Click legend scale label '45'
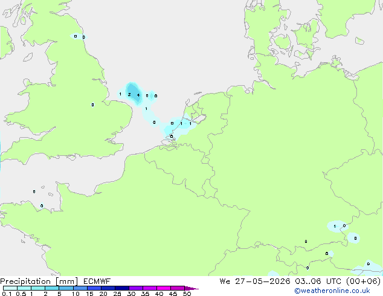This screenshot has height=296, width=383. tap(173, 294)
